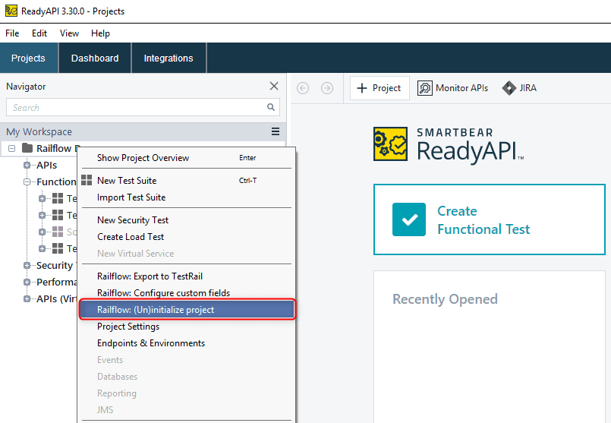The height and width of the screenshot is (423, 611).
Task: Select Railflow: Configure custom fields
Action: pos(186,292)
